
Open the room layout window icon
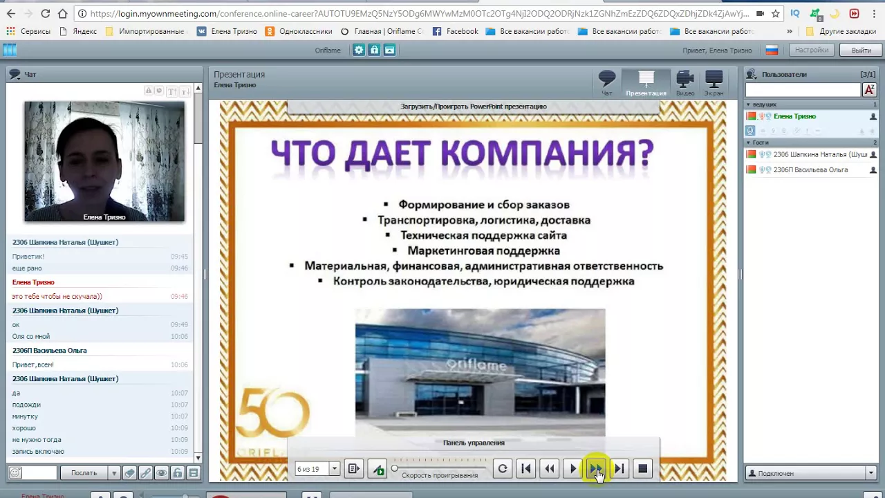tap(389, 50)
